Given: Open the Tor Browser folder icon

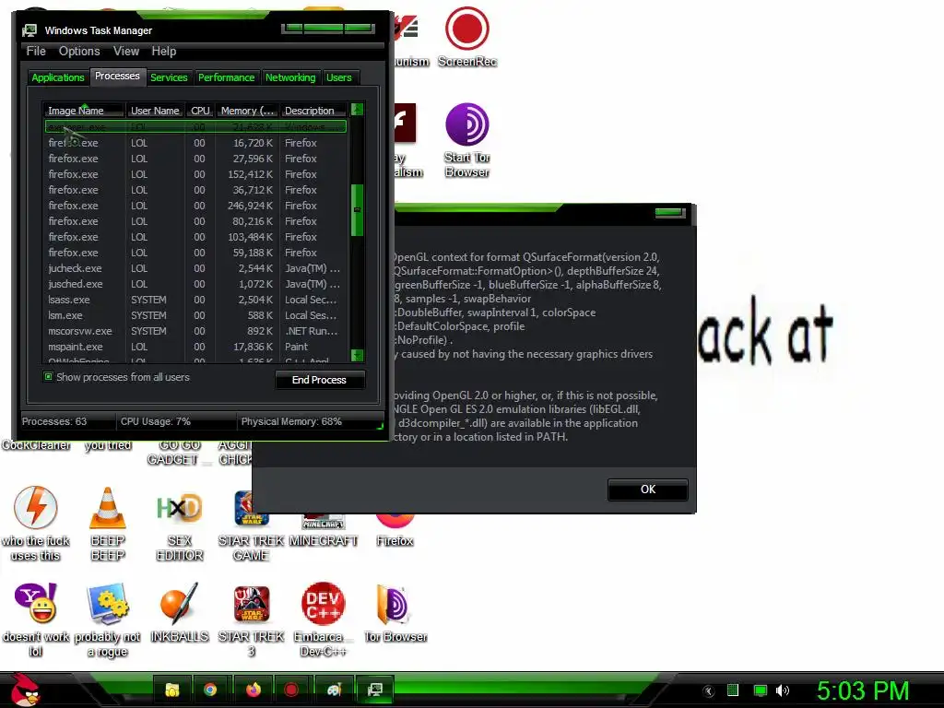Looking at the screenshot, I should (395, 612).
